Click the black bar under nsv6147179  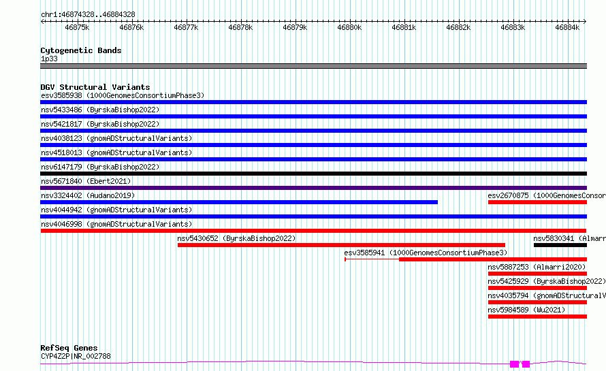coord(313,174)
